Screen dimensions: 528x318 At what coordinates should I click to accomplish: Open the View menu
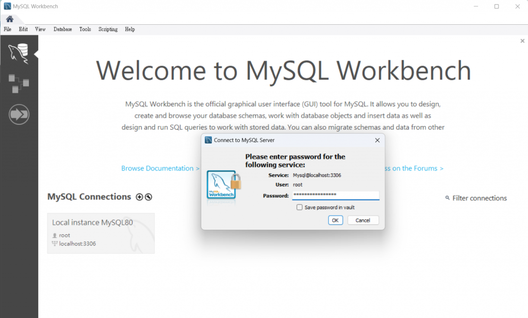tap(40, 29)
